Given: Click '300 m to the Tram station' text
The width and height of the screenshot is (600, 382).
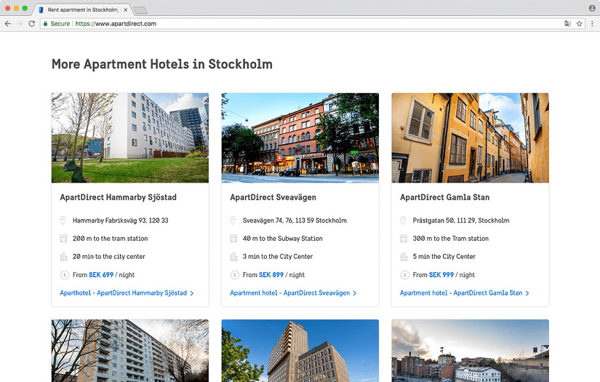Looking at the screenshot, I should tap(451, 239).
